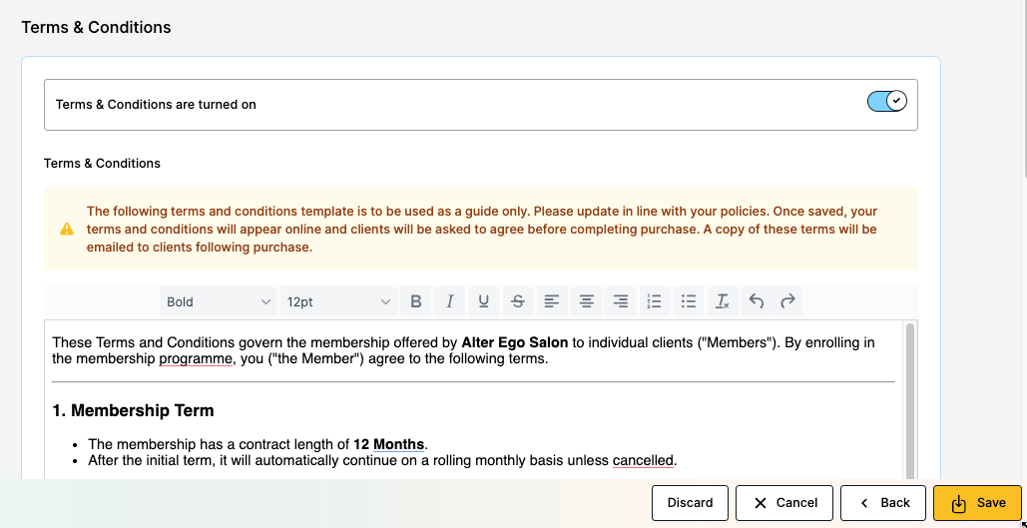Underline the selected text

(484, 301)
